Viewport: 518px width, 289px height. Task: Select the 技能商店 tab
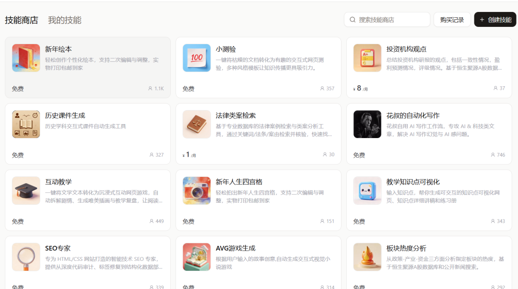click(x=22, y=20)
